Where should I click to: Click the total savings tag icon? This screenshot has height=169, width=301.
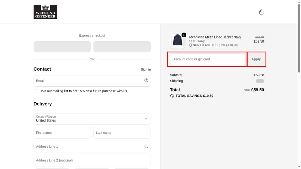[x=172, y=96]
